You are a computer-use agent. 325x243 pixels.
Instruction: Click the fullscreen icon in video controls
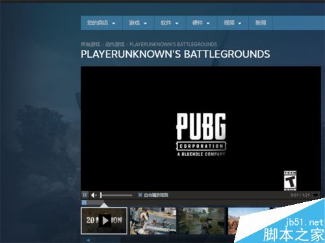click(316, 195)
